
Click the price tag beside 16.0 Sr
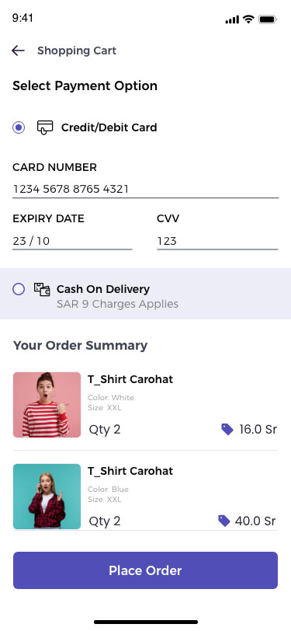227,430
